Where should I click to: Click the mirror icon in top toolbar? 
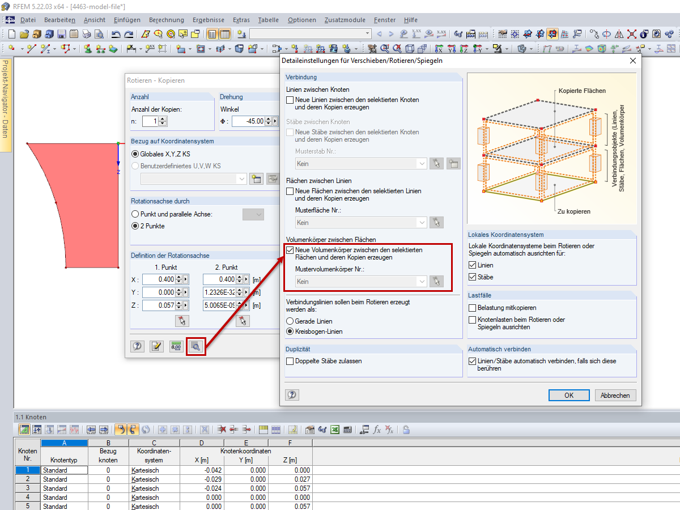[619, 34]
